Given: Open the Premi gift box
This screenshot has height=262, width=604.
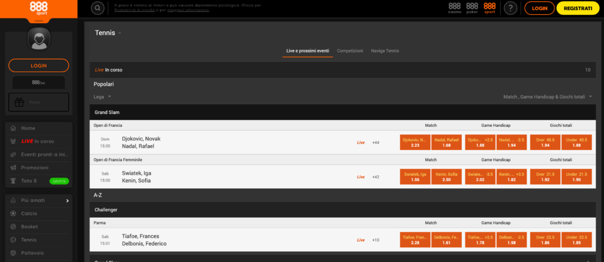Looking at the screenshot, I should point(38,102).
